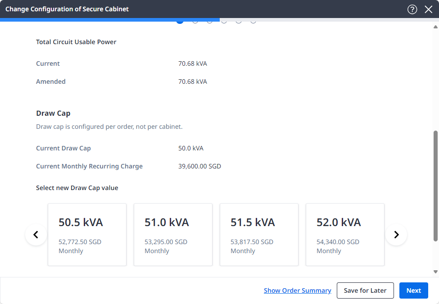Click the Current Draw Cap 50.0 kVA value

[x=191, y=148]
